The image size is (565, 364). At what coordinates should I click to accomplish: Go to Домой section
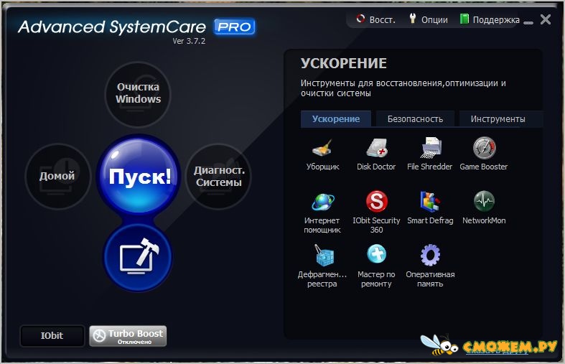click(x=57, y=176)
